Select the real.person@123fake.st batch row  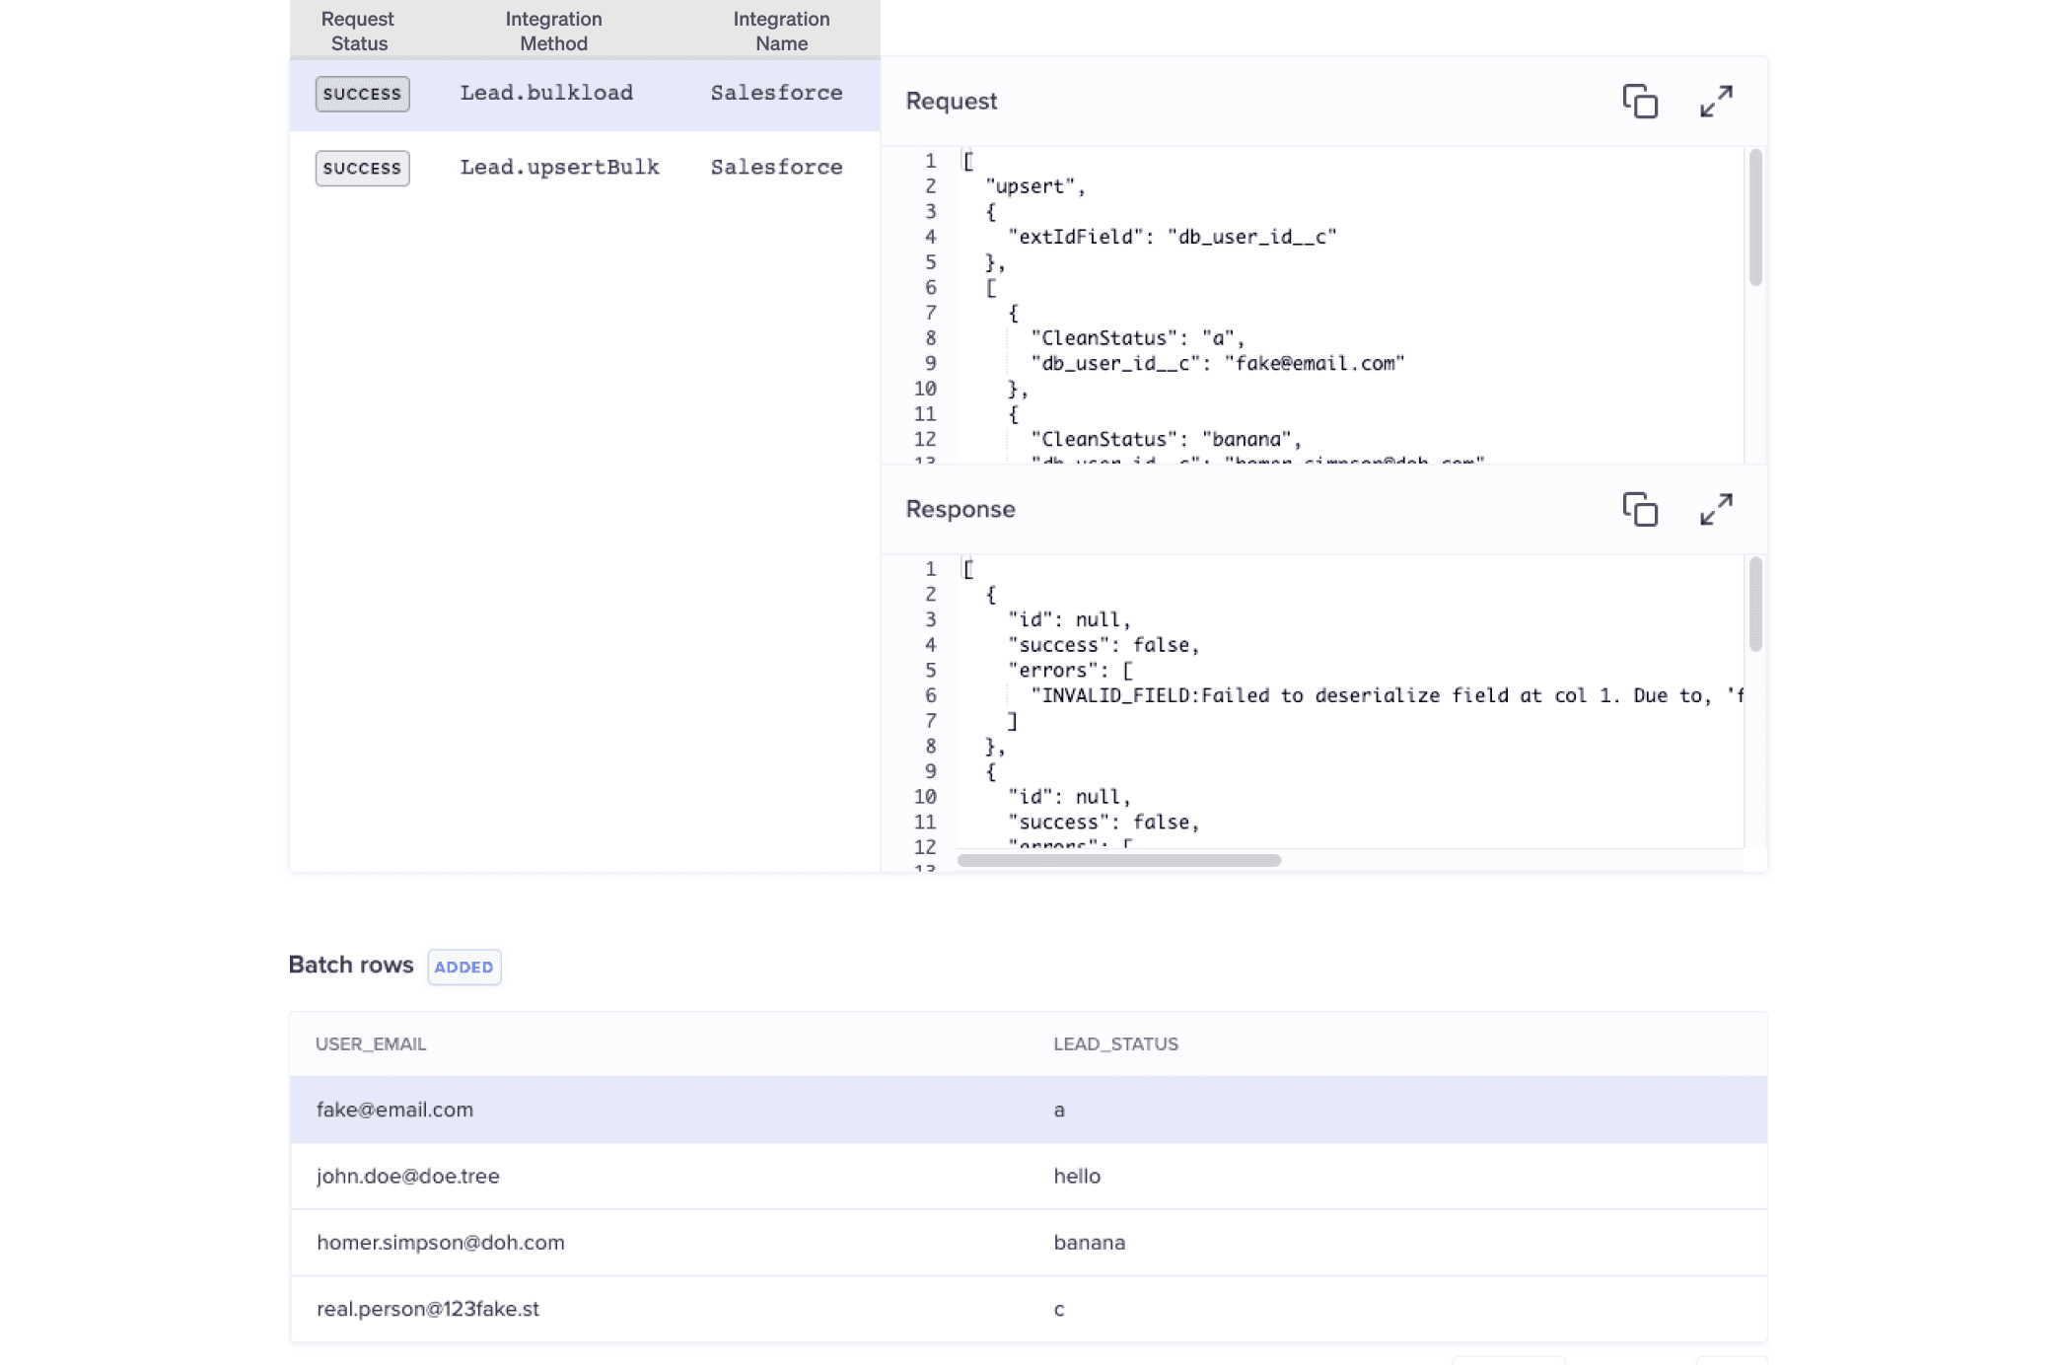[427, 1309]
